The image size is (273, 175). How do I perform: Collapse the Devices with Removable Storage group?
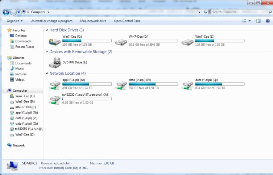pyautogui.click(x=47, y=52)
